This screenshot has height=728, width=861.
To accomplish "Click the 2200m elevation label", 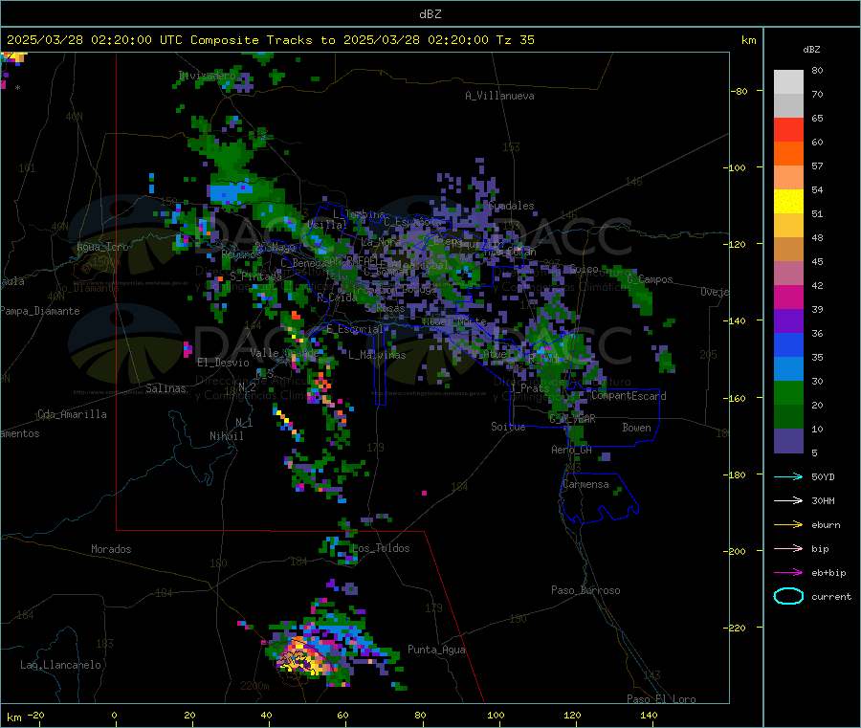I will [x=254, y=686].
